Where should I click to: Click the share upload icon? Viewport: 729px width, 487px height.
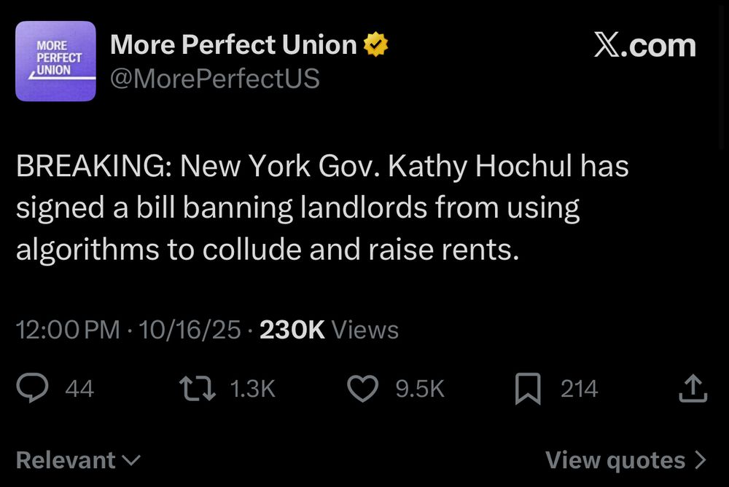point(692,389)
